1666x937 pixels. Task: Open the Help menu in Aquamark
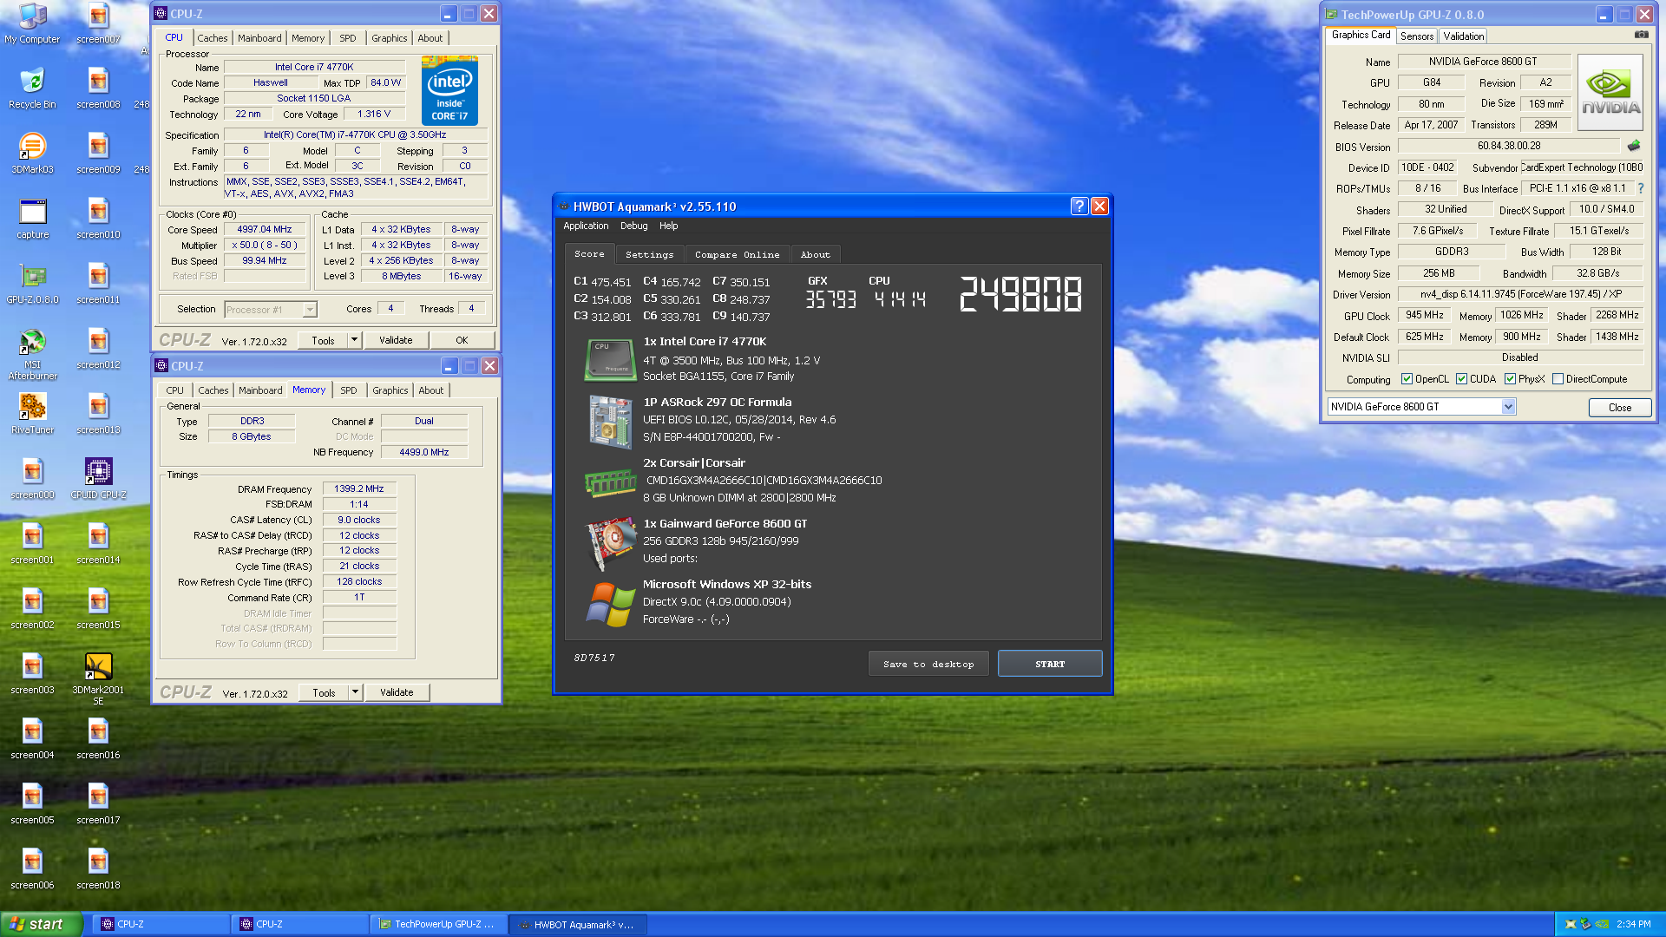pyautogui.click(x=669, y=226)
